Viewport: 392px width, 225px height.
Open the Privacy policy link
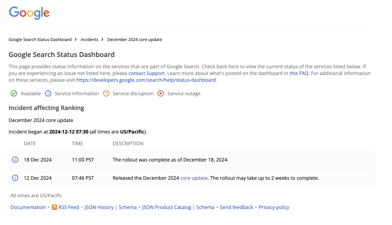tap(274, 207)
